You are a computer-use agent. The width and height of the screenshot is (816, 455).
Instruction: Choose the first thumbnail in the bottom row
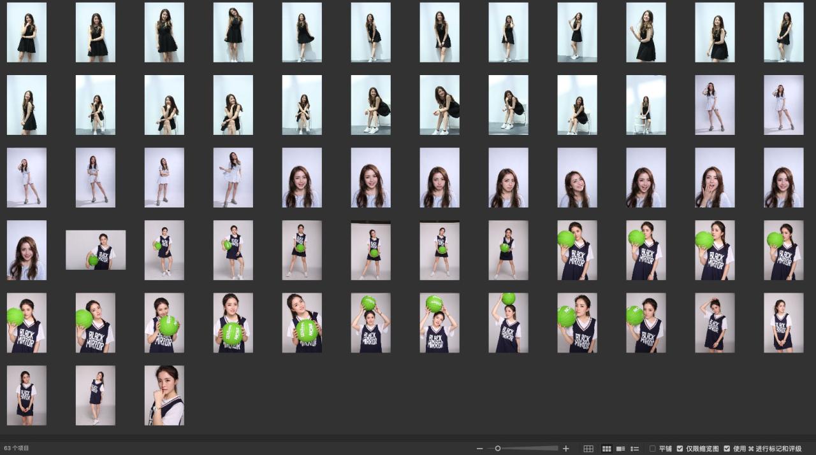(27, 395)
